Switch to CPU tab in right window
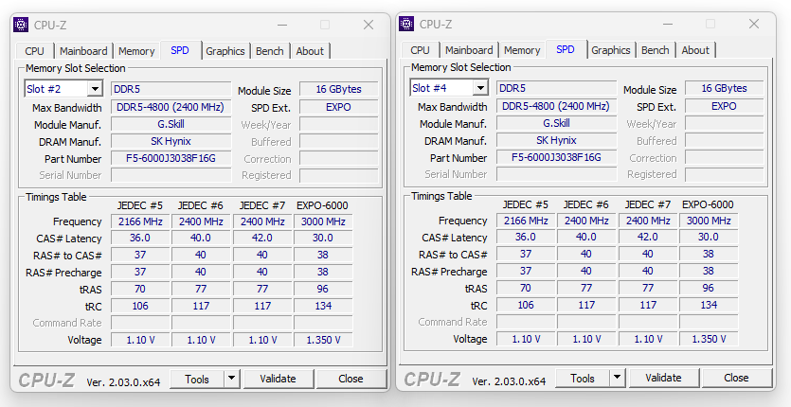 click(420, 50)
